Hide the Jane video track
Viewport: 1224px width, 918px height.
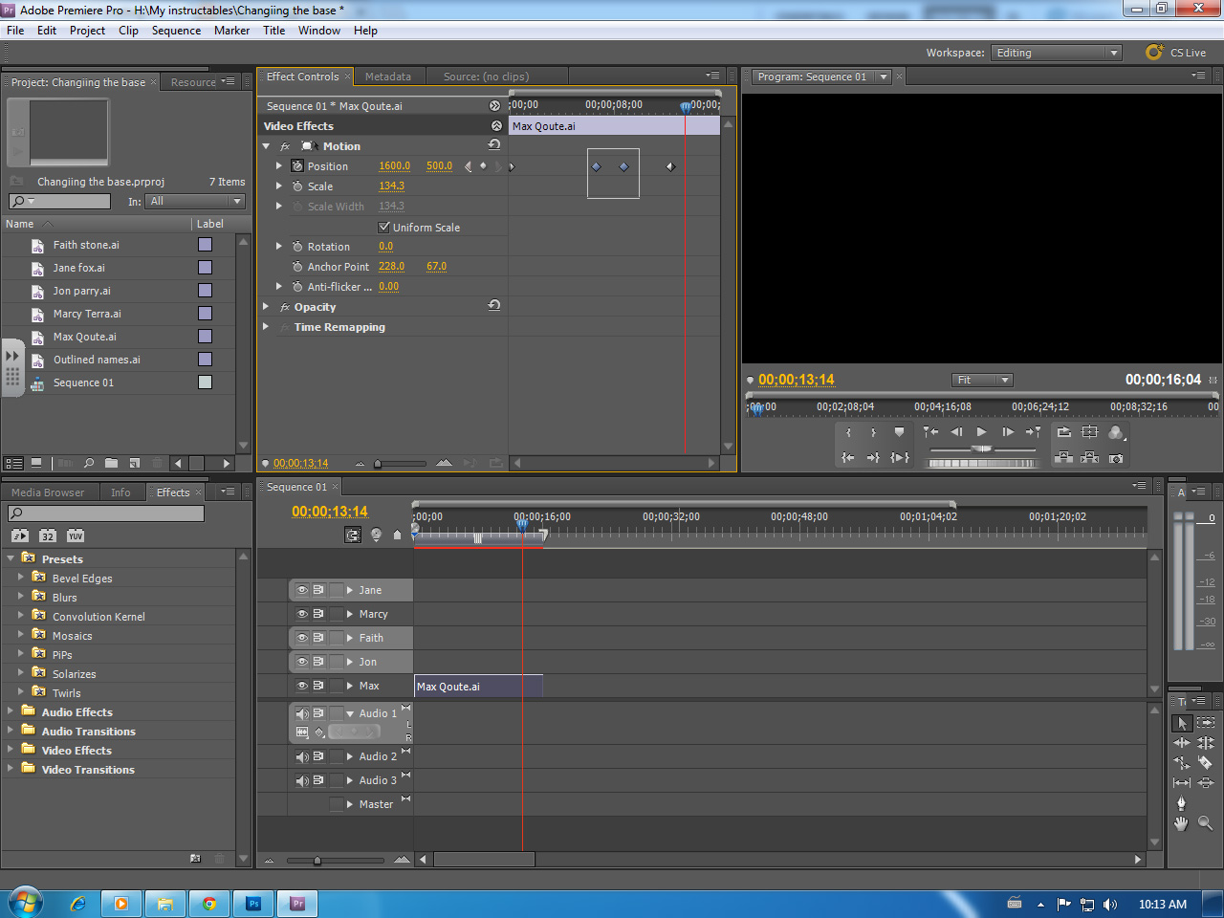[302, 590]
